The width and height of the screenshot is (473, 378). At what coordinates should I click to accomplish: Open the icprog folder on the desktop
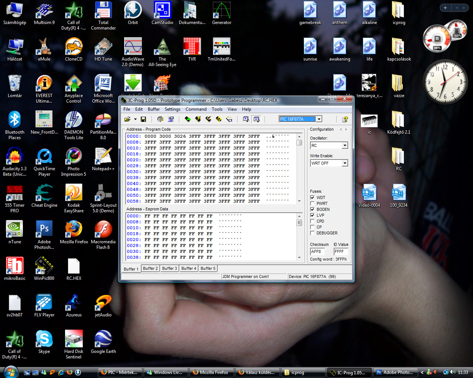(399, 13)
